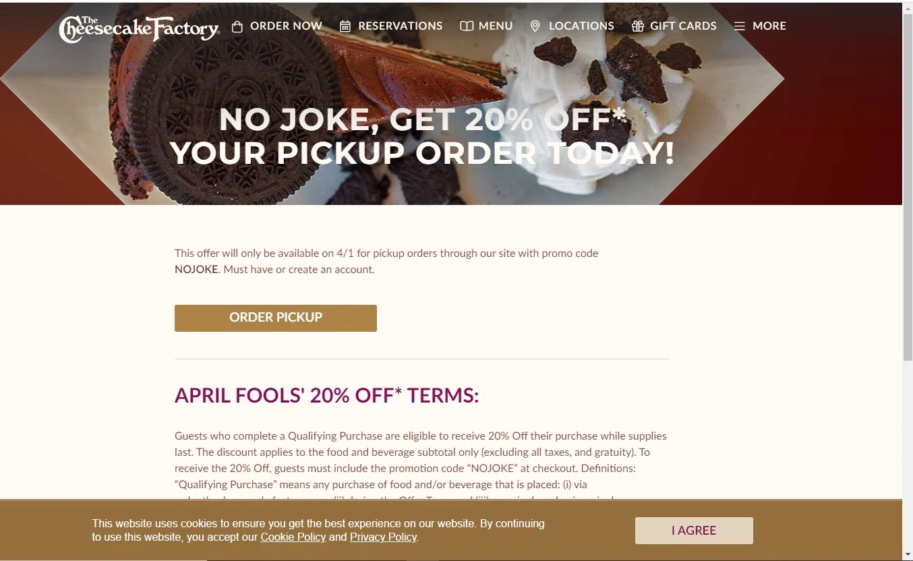Image resolution: width=913 pixels, height=561 pixels.
Task: Click the shopping bag icon
Action: pos(237,26)
